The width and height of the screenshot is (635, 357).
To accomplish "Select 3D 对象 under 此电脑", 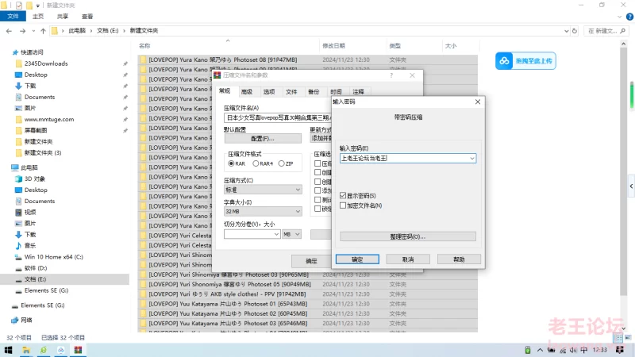I will click(x=34, y=178).
